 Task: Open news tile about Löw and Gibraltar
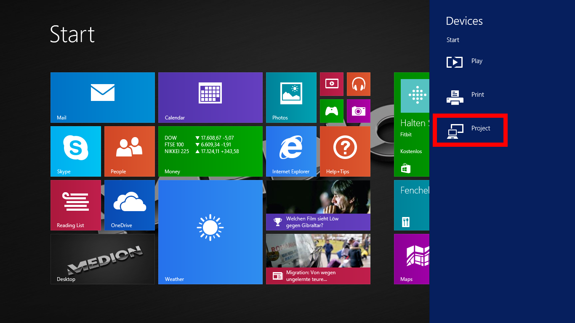tap(318, 205)
